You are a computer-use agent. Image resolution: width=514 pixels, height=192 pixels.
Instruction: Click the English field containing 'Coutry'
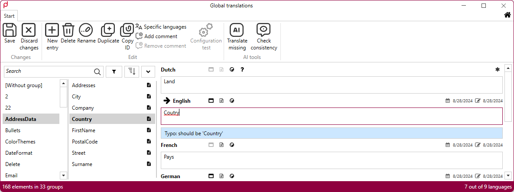tap(332, 116)
